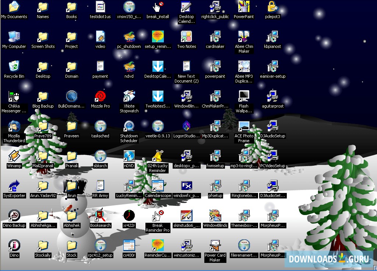Select the Names folder

(43, 7)
